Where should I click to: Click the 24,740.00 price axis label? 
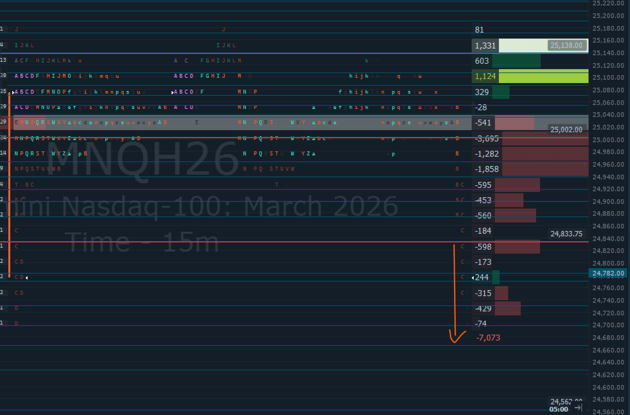608,300
